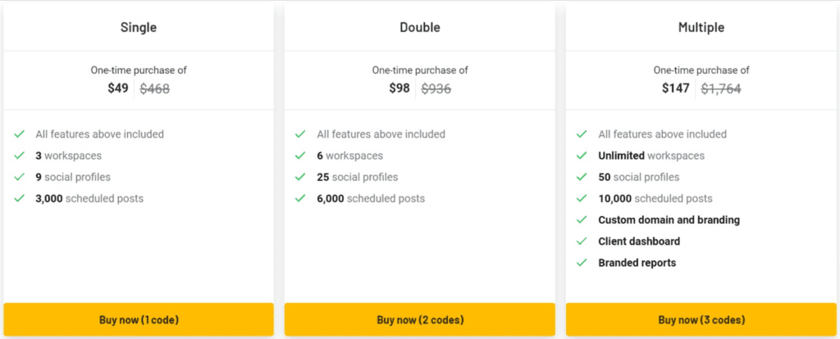Click the Multiple plan heading

tap(701, 27)
